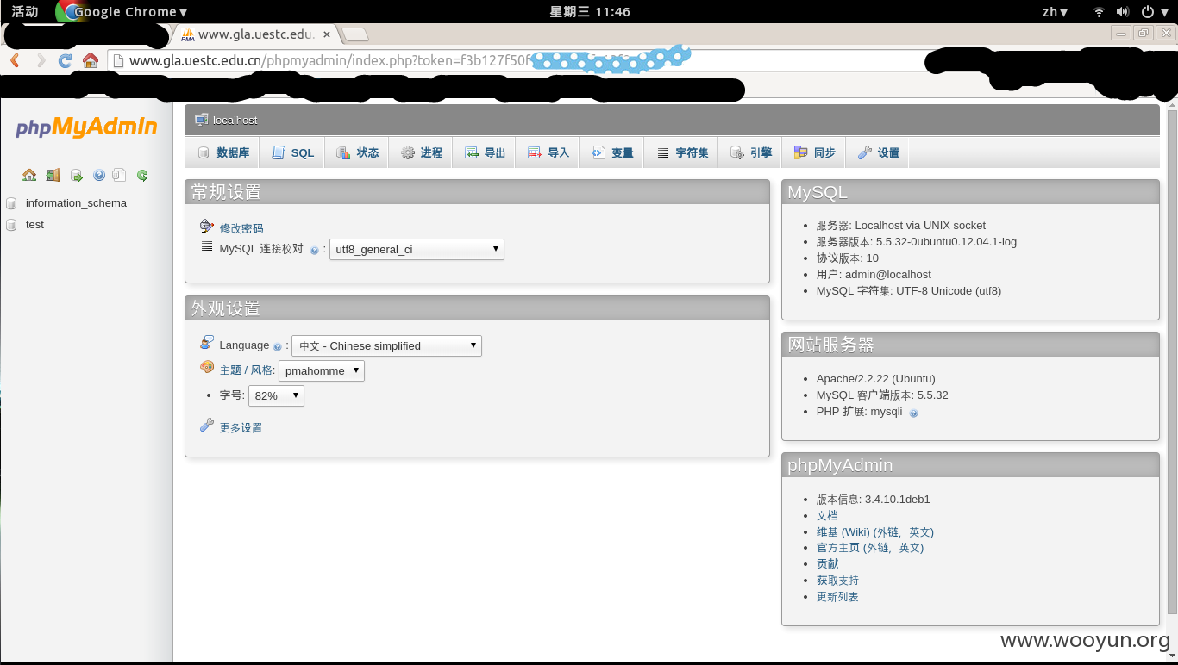Click the help icon after PHP 扩展 mysqli
Image resolution: width=1178 pixels, height=665 pixels.
point(914,413)
